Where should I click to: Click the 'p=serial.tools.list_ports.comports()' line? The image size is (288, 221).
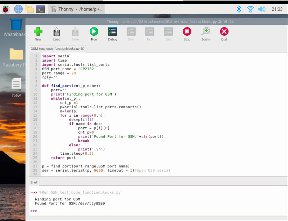pyautogui.click(x=100, y=107)
